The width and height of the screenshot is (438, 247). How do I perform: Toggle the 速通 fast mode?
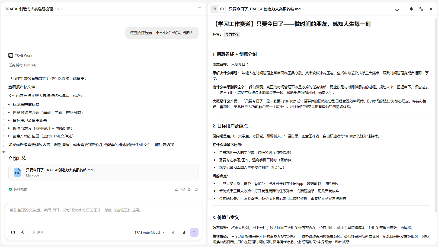coord(38,232)
